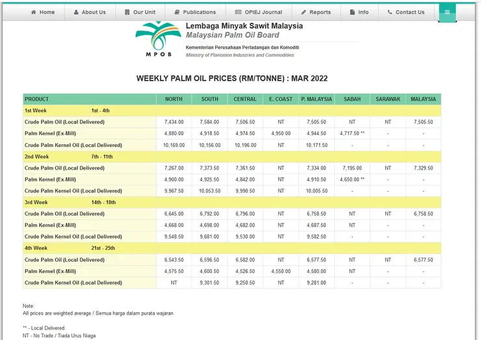Click the book icon beside Publications
The image size is (481, 340).
(x=177, y=12)
